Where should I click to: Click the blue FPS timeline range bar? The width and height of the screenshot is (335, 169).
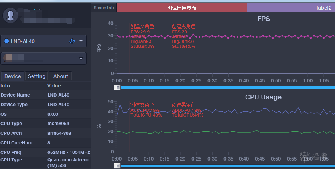228,87
